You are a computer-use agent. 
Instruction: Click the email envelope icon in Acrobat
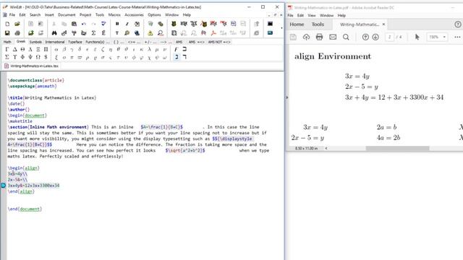point(333,37)
